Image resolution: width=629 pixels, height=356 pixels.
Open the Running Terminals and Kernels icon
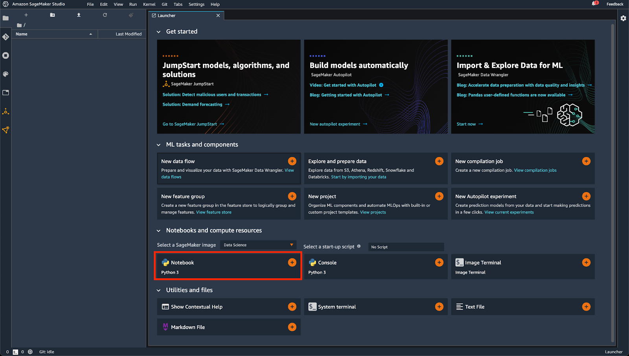[6, 55]
